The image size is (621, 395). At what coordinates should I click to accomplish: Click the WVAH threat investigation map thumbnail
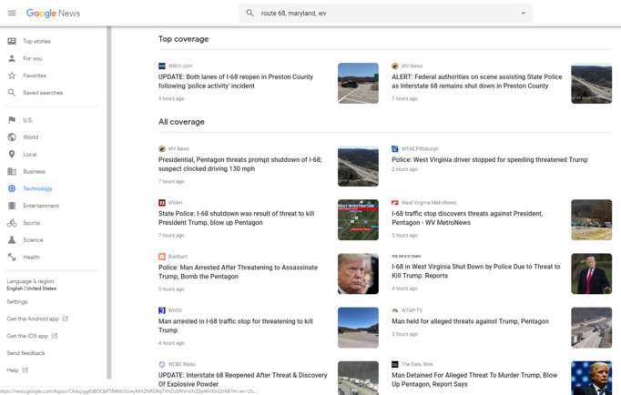(358, 219)
